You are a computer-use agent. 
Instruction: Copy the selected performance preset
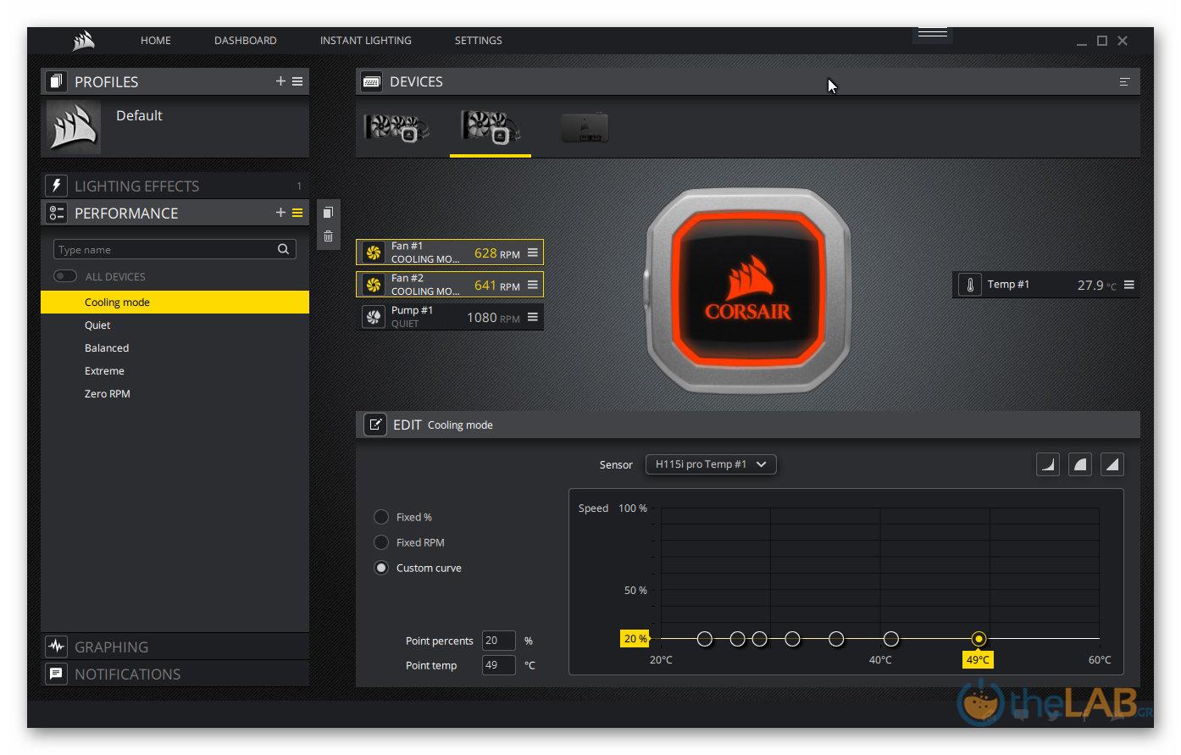pyautogui.click(x=329, y=212)
